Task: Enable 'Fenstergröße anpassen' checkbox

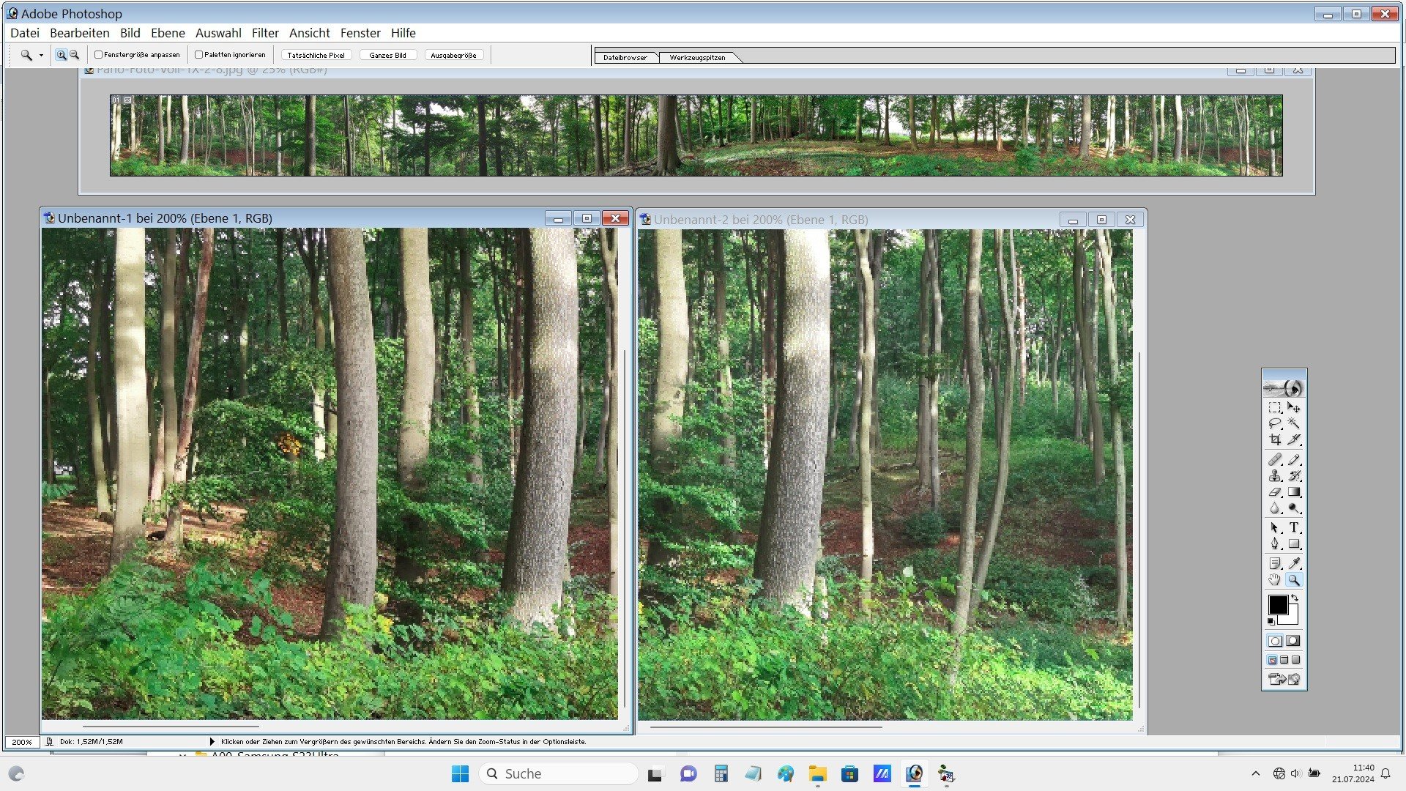Action: 99,55
